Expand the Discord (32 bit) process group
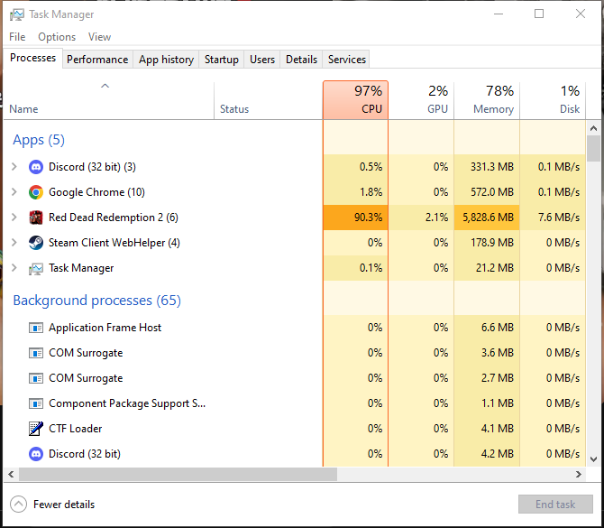 tap(14, 167)
